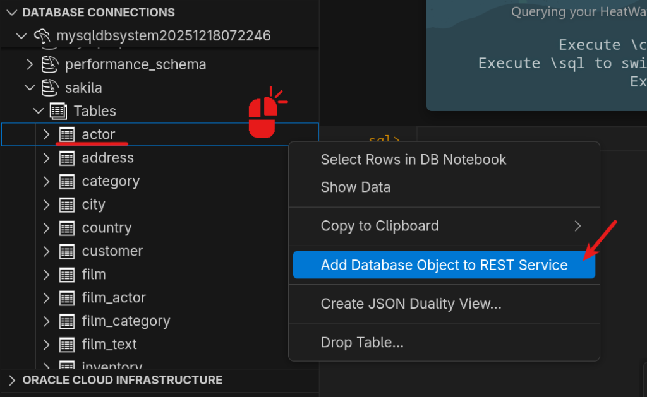The width and height of the screenshot is (647, 397).
Task: Click the Tables folder icon
Action: (59, 111)
